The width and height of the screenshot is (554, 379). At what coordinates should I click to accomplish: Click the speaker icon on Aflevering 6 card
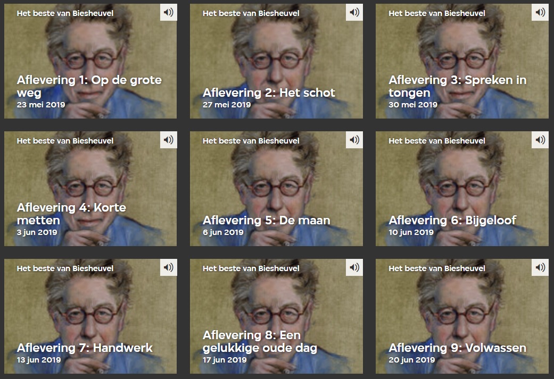pos(540,140)
